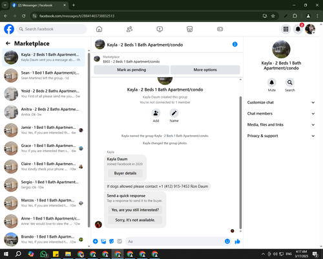323x259 pixels.
Task: Send quick response 'Yes, are you still interested?'
Action: tap(135, 210)
